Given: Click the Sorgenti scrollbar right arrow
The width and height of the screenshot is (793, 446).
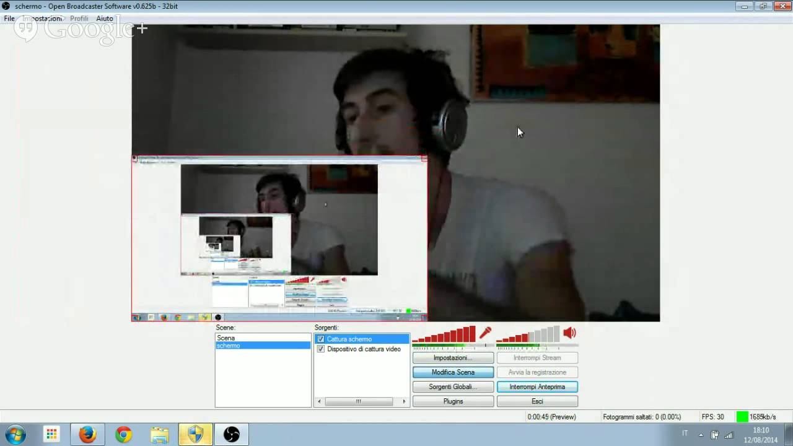Looking at the screenshot, I should (x=404, y=401).
